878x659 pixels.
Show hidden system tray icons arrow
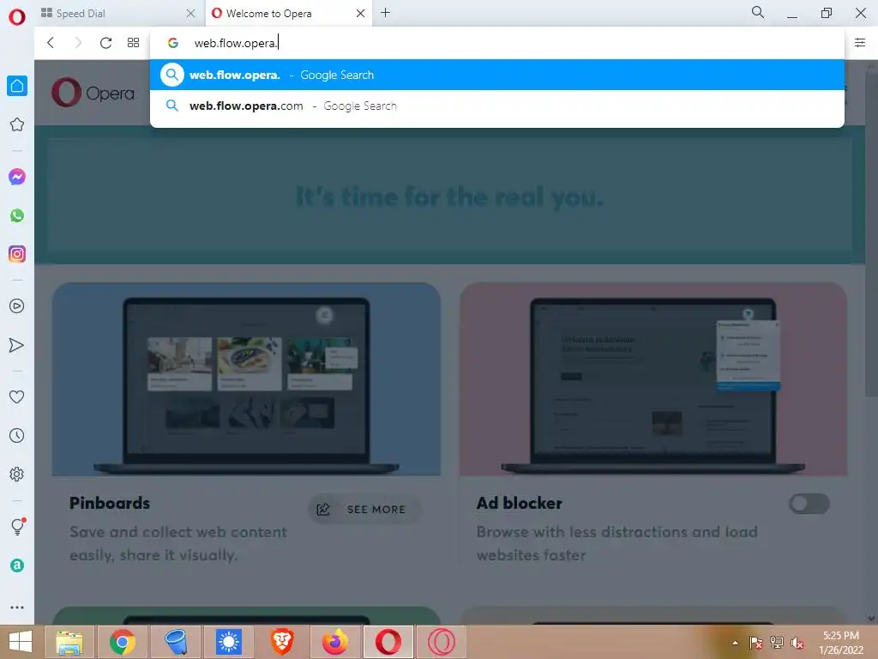(x=735, y=643)
